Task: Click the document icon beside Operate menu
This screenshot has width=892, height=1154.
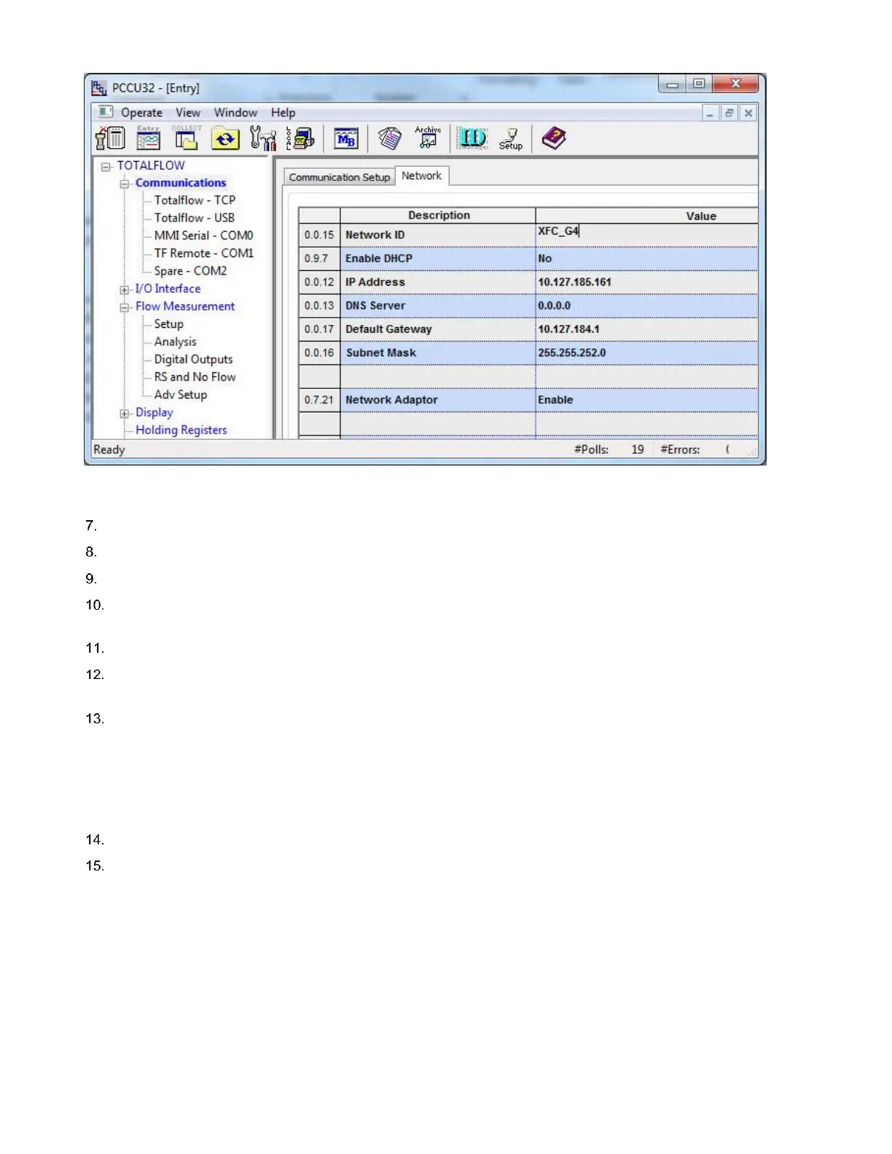Action: coord(106,112)
